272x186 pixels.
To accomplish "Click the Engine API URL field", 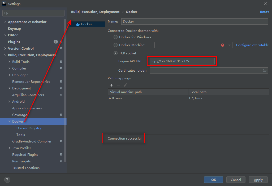I will 182,61.
